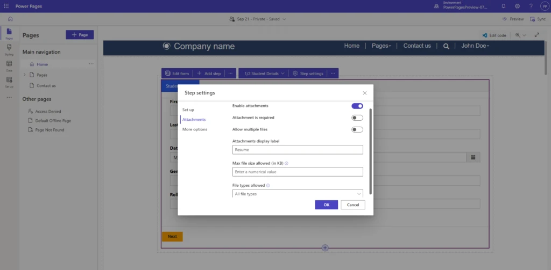
Task: Enable the Allow multiple files toggle
Action: pos(357,129)
